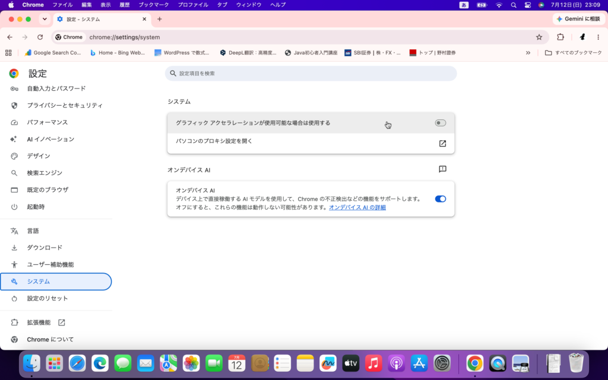Expand the tab search dropdown arrow

pos(45,19)
